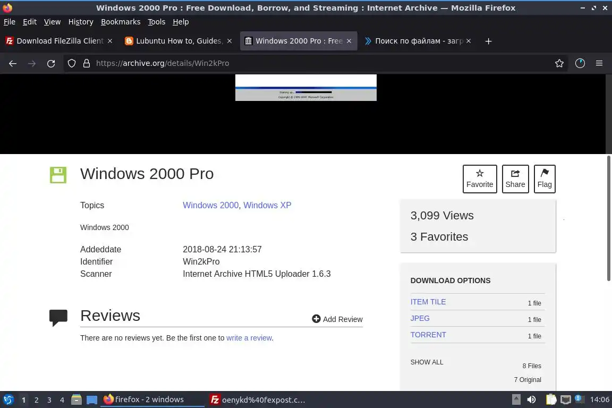Open the notification info tray icon

click(580, 399)
